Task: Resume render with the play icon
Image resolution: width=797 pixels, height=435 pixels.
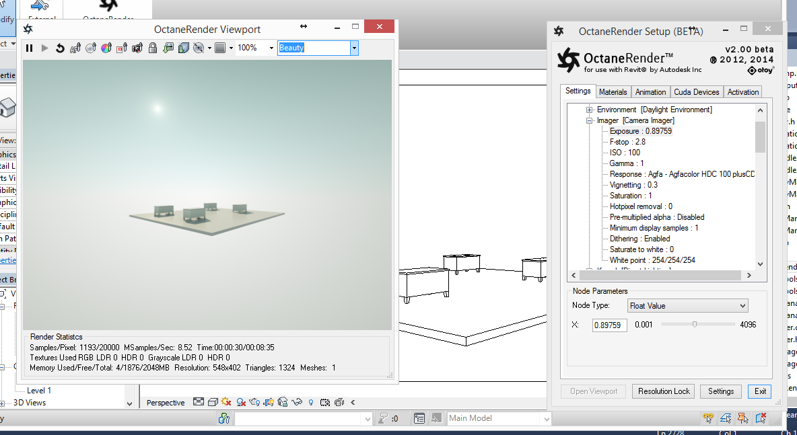Action: tap(44, 48)
